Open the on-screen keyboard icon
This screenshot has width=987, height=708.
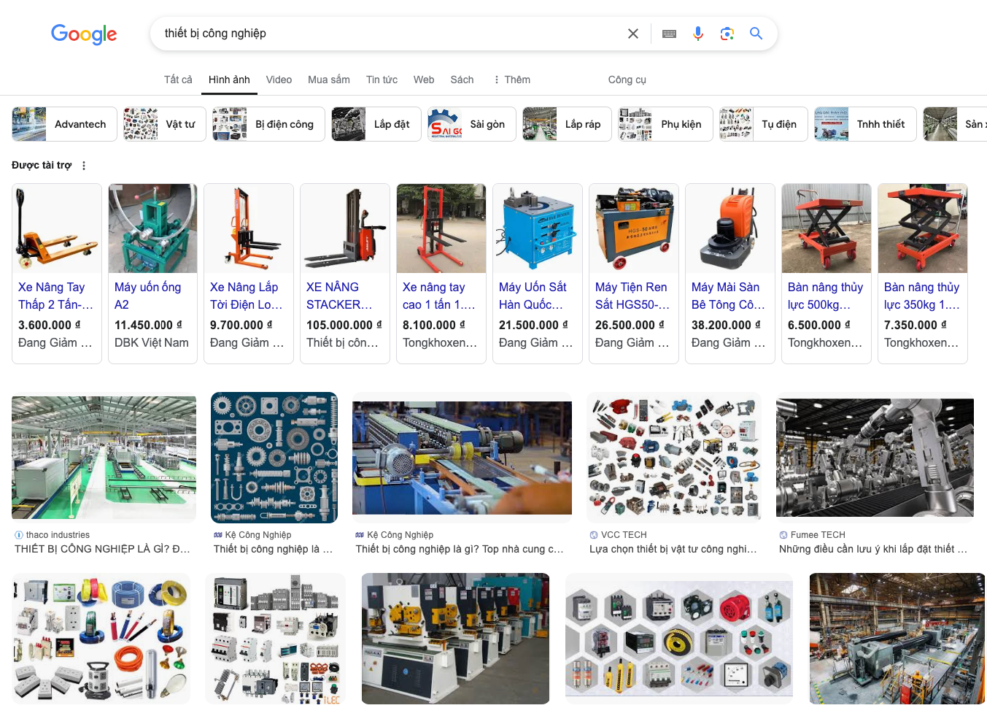pos(669,34)
